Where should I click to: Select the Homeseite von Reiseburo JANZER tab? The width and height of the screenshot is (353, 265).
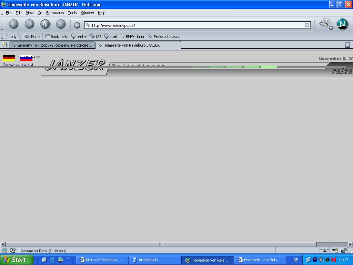click(138, 45)
